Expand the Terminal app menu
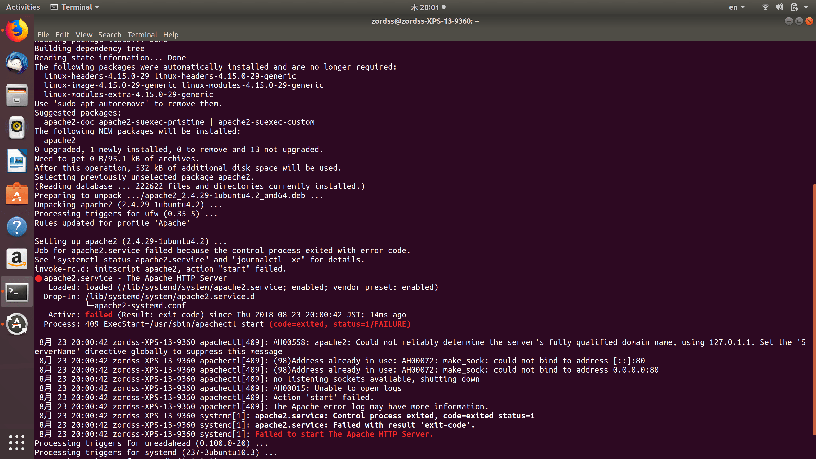The height and width of the screenshot is (459, 816). click(x=75, y=7)
